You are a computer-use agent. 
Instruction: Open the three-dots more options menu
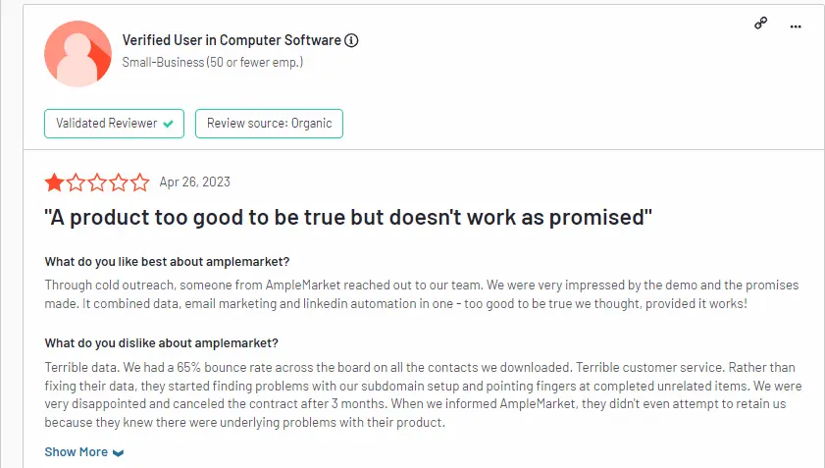[796, 25]
